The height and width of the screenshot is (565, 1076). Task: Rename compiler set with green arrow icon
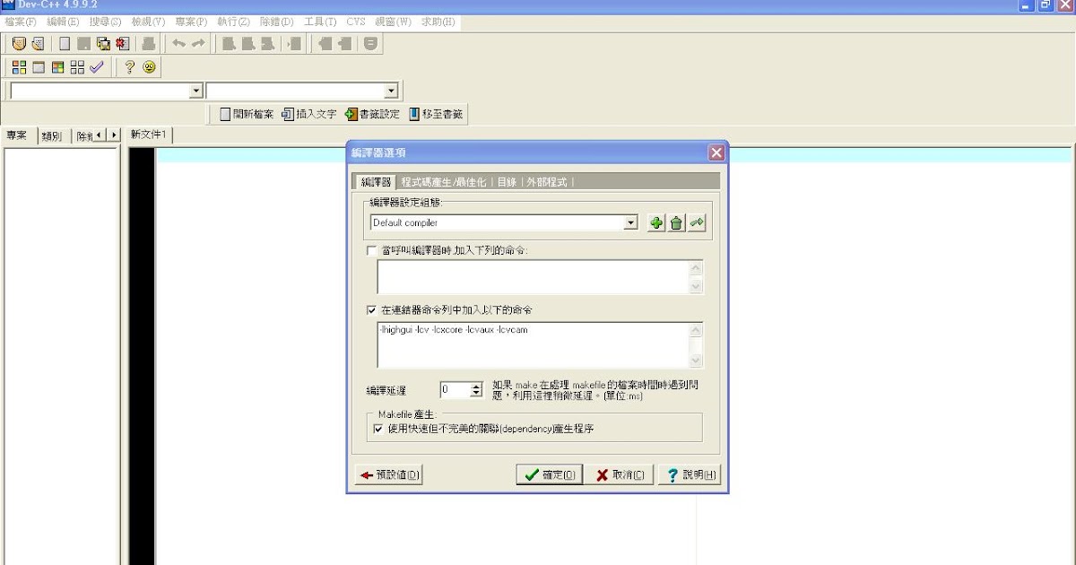click(698, 223)
